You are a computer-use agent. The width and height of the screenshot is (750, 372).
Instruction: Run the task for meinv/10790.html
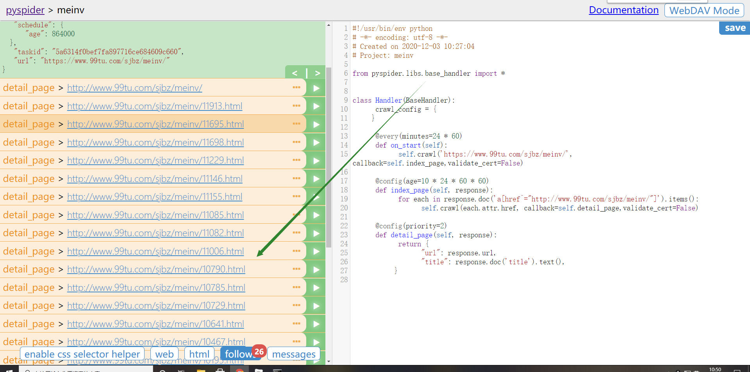coord(316,269)
